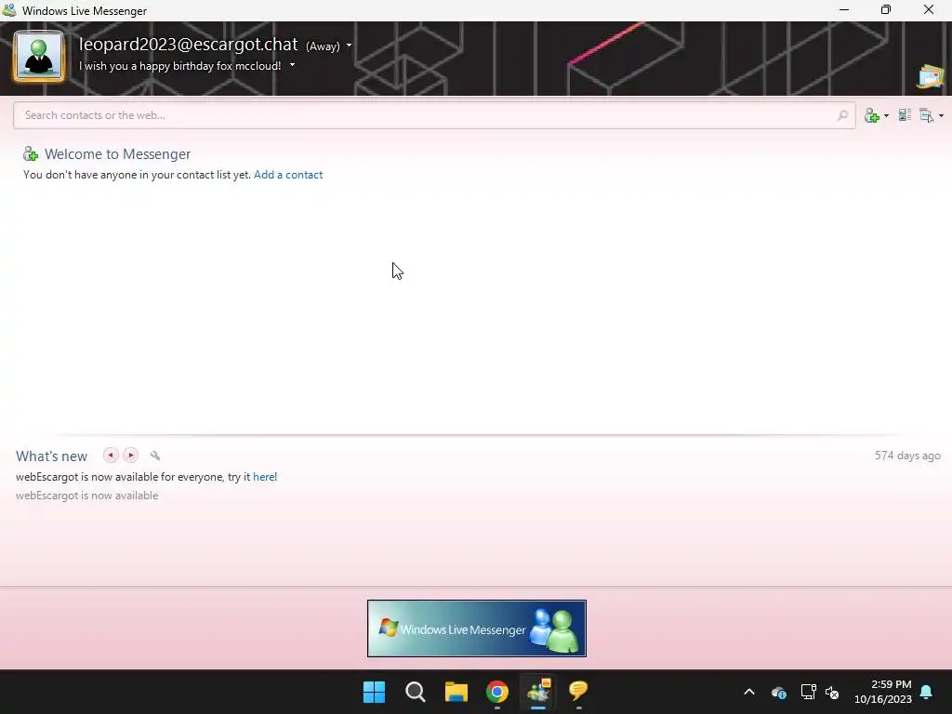Viewport: 952px width, 714px height.
Task: Show previous What's new item
Action: coord(111,456)
